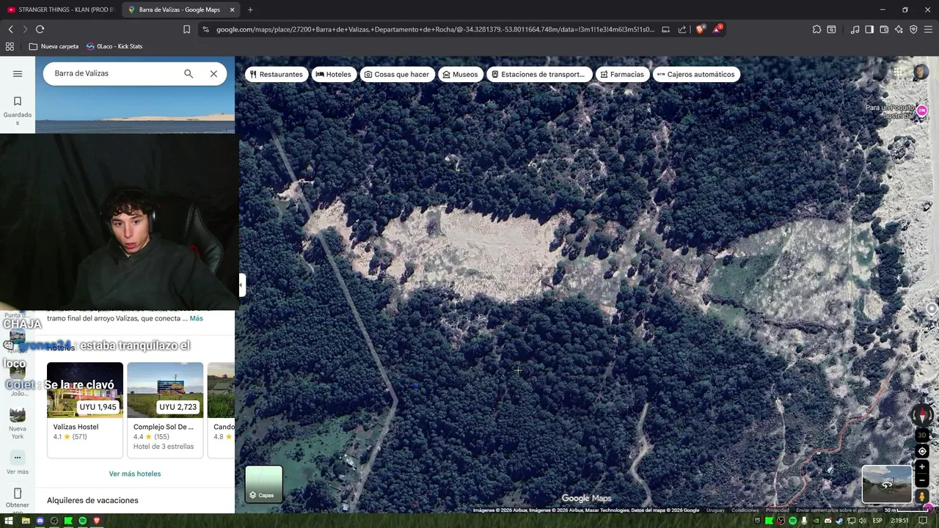Switch to the Stranger Things Klan tab
This screenshot has height=528, width=939.
point(62,10)
